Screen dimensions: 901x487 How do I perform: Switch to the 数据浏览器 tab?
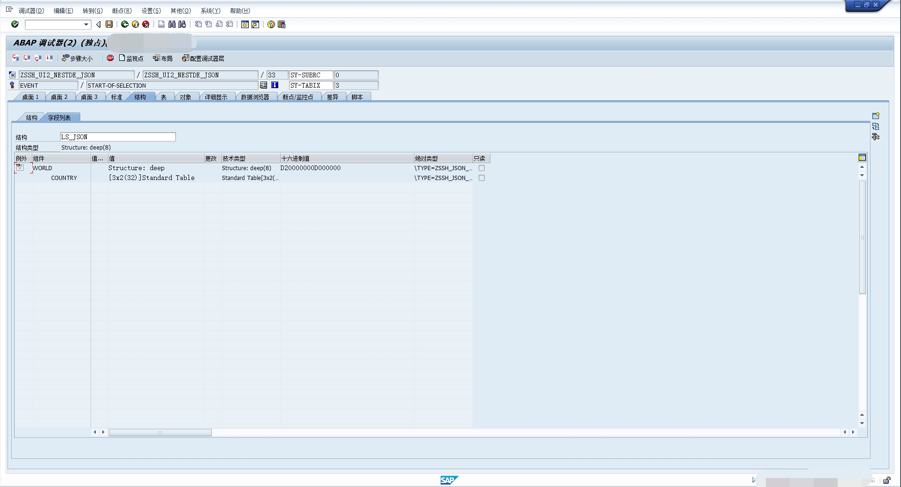[255, 97]
